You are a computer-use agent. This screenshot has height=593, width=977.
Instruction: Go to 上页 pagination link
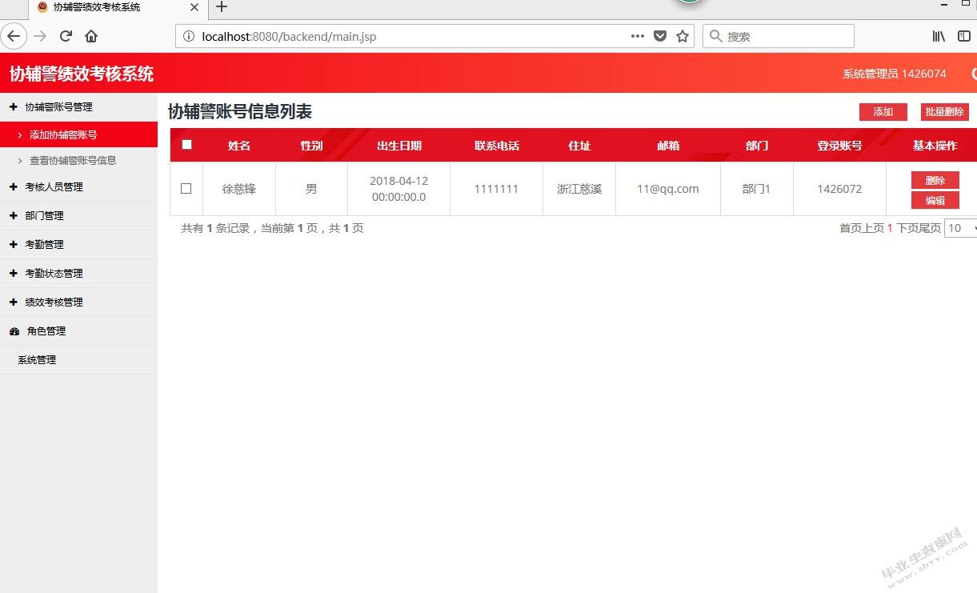873,228
